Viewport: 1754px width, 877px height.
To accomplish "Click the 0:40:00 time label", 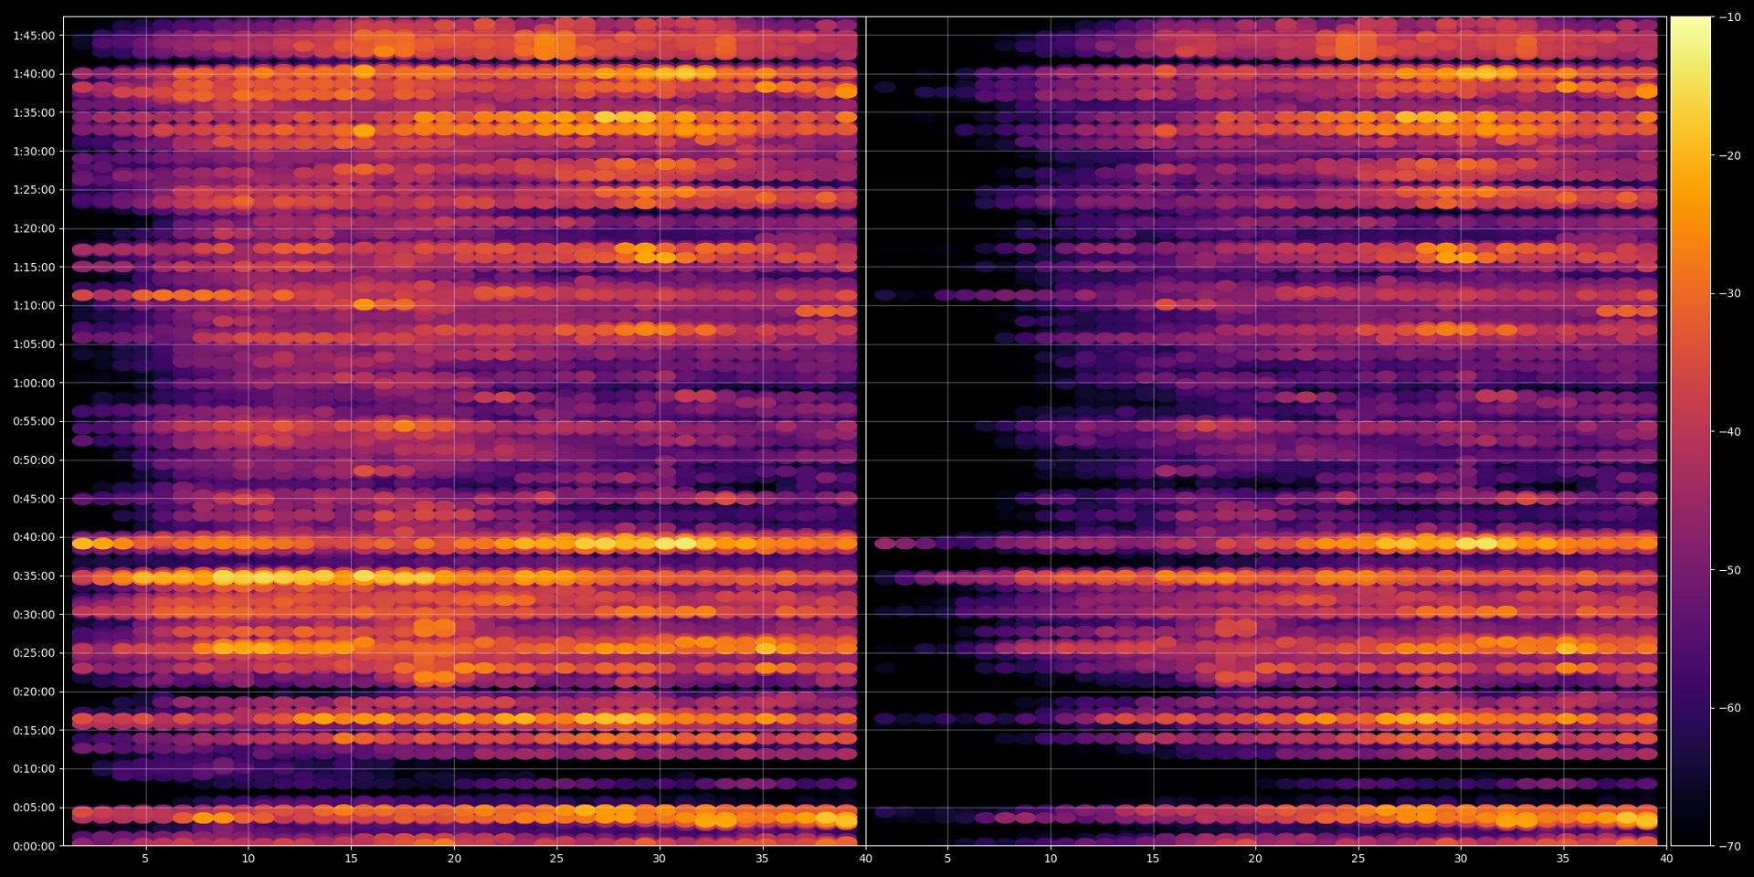I will click(x=34, y=537).
